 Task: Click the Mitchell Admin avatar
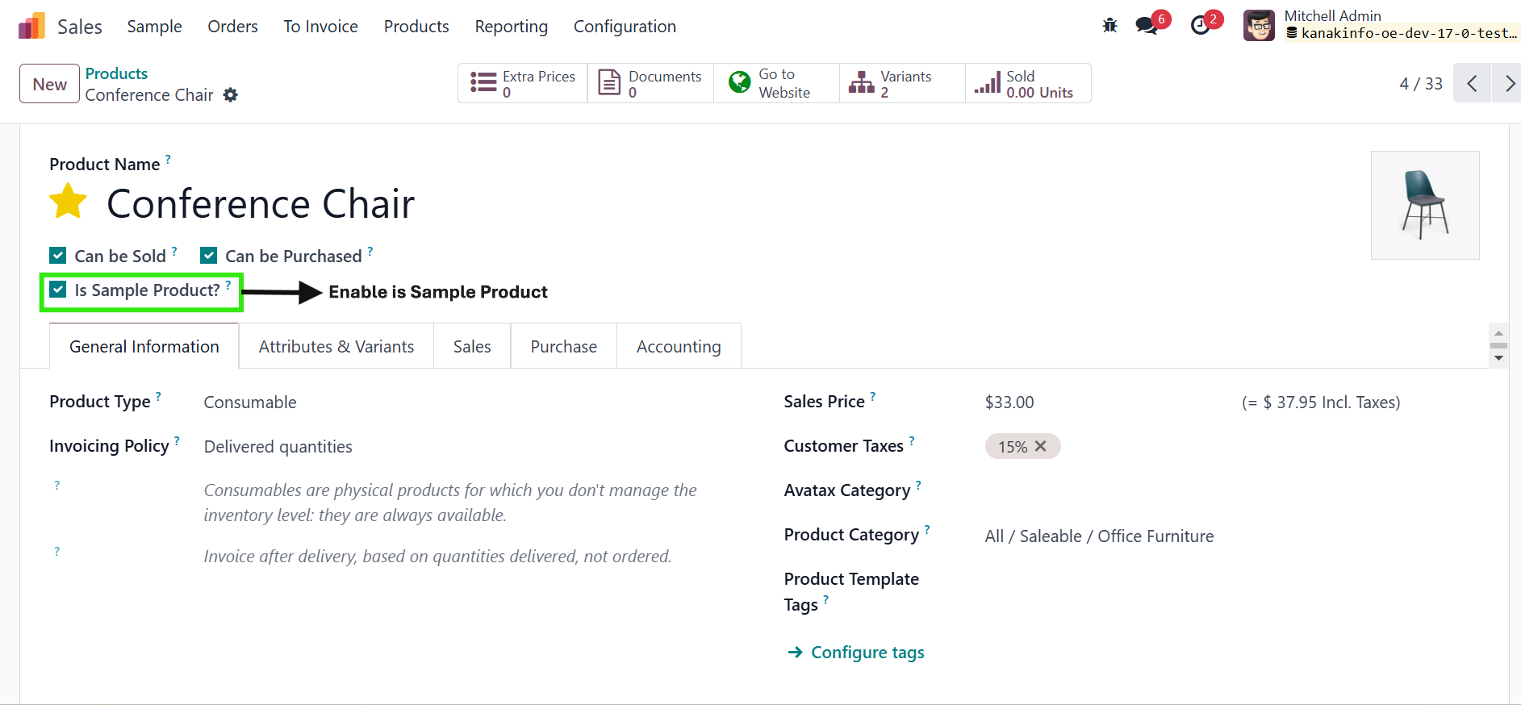coord(1259,25)
